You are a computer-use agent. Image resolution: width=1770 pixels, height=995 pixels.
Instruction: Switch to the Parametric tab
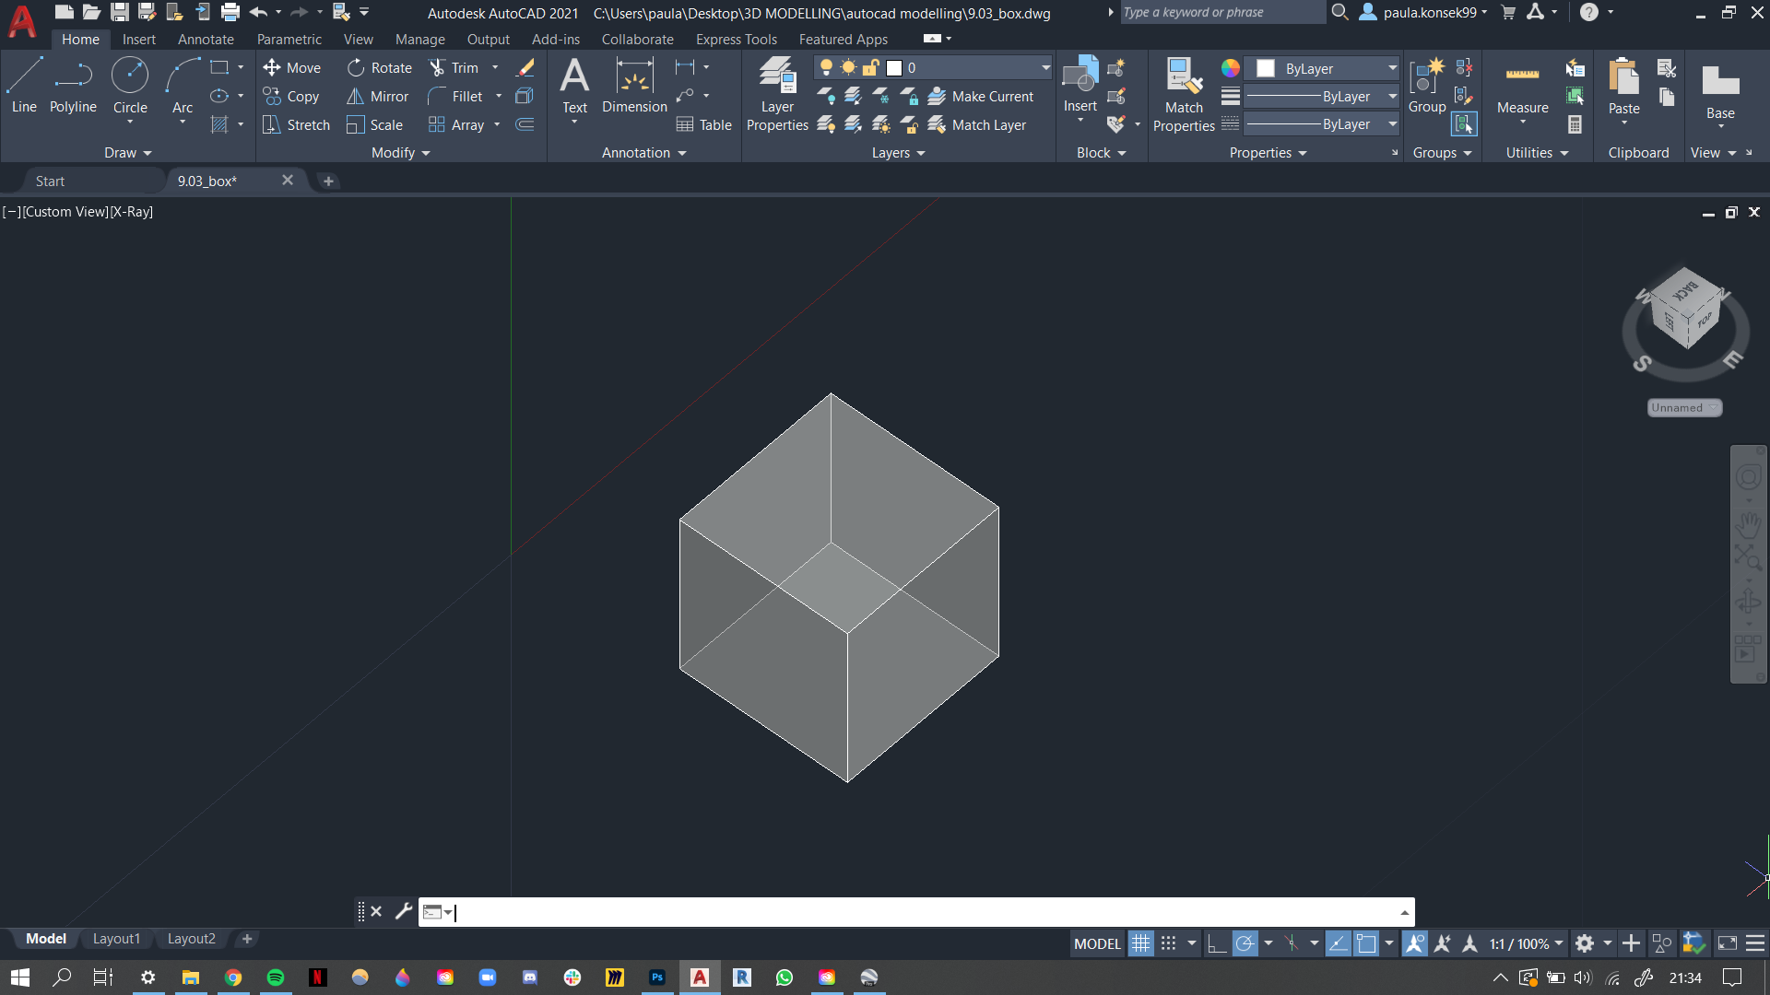(289, 40)
